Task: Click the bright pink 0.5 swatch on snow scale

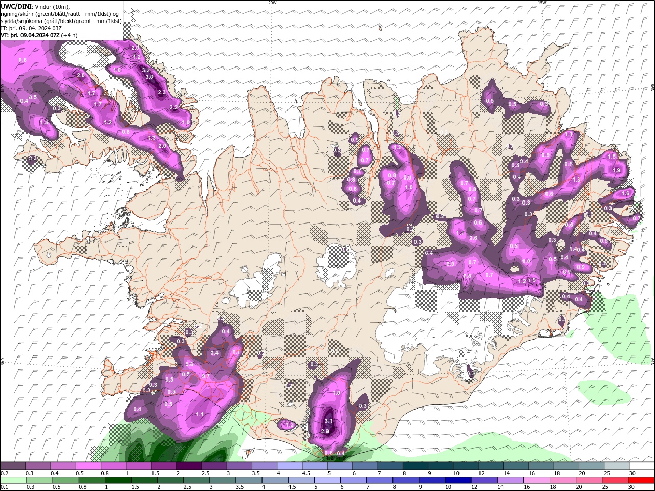Action: point(88,466)
